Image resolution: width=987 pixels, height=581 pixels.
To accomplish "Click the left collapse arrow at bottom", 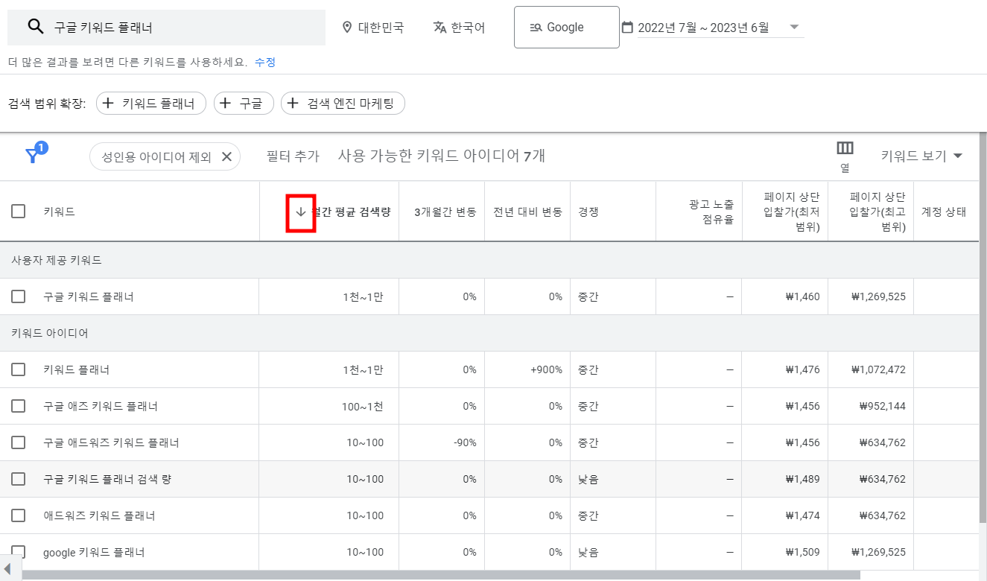I will (7, 570).
